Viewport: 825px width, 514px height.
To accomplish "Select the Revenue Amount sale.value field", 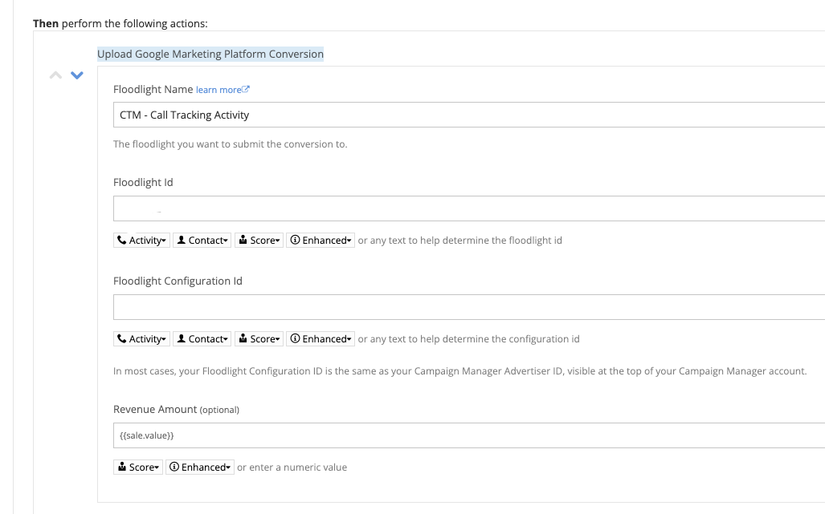I will 321,435.
